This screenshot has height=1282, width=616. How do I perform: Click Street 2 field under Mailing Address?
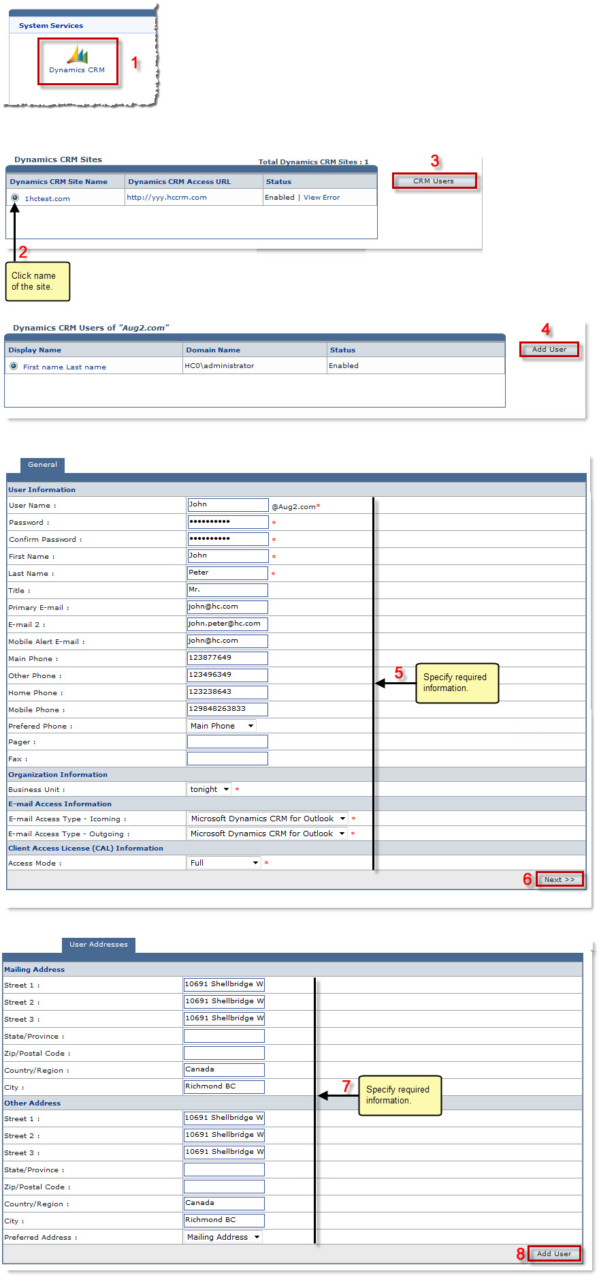224,1002
